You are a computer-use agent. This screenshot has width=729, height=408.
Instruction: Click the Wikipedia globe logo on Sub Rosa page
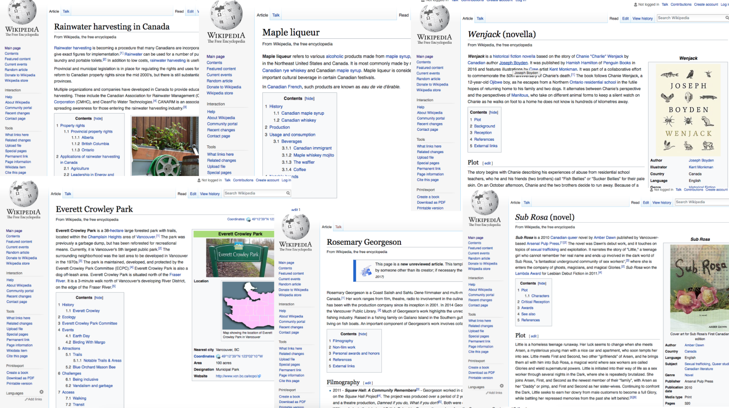tap(484, 202)
